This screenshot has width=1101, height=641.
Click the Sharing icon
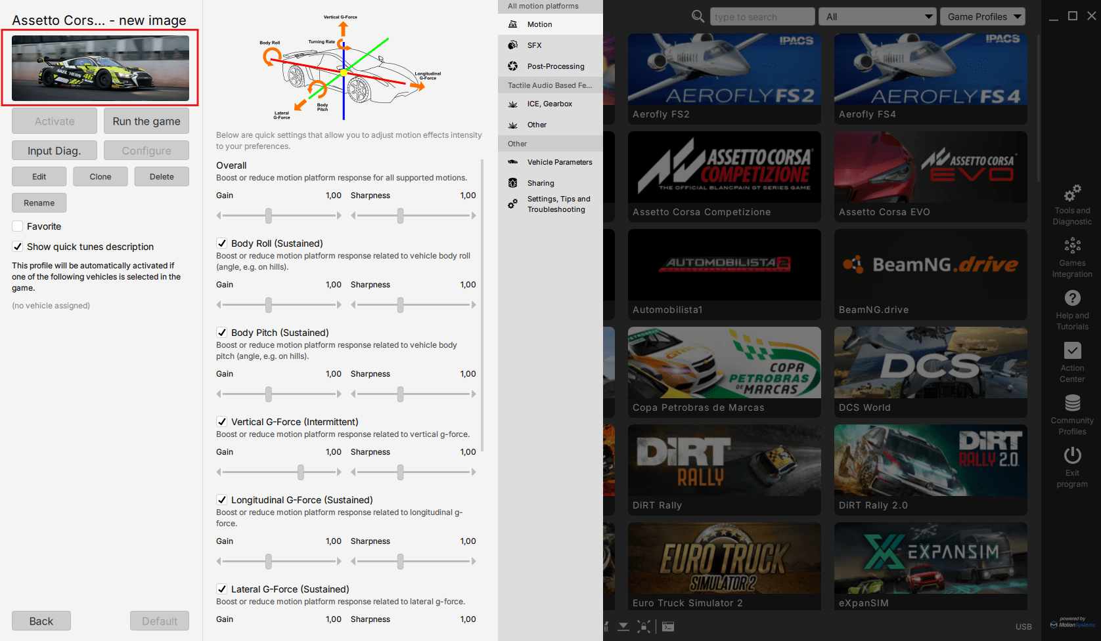tap(513, 183)
